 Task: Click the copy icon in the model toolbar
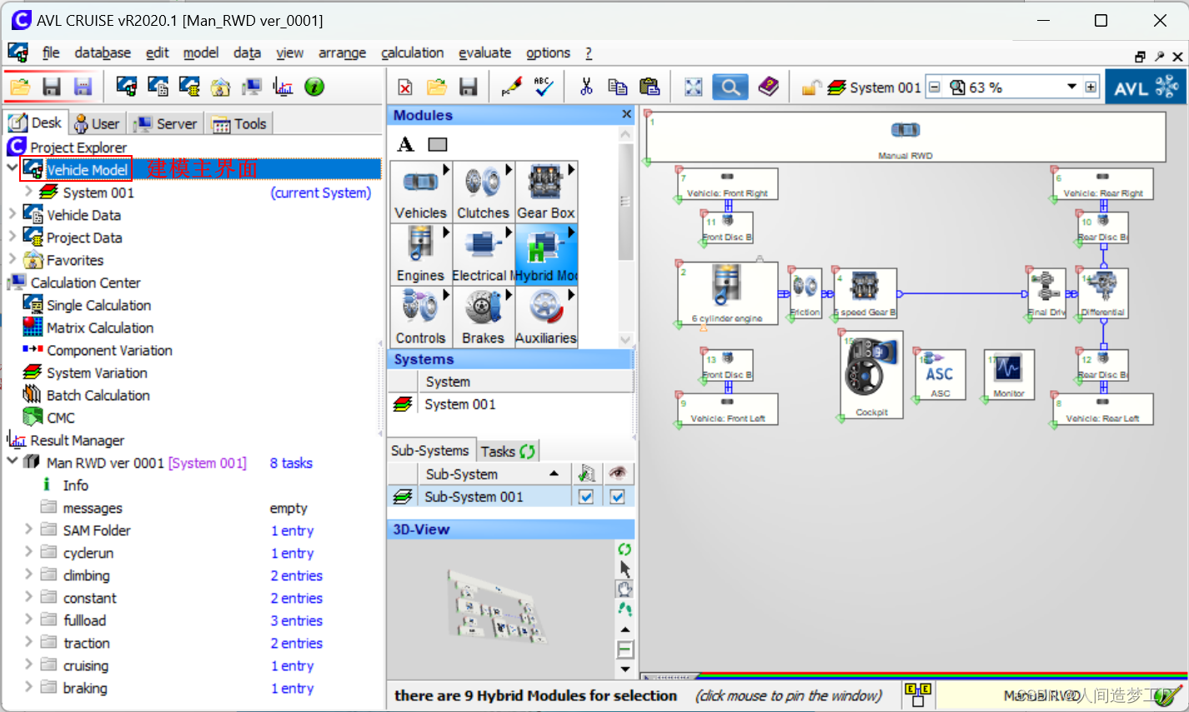pos(618,87)
